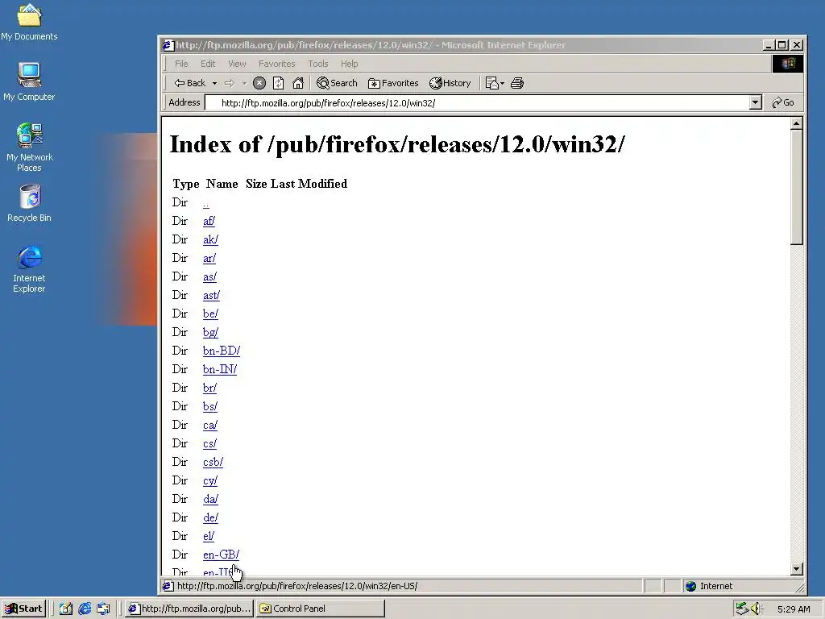
Task: Open the bn-IN/ directory link
Action: tap(220, 369)
